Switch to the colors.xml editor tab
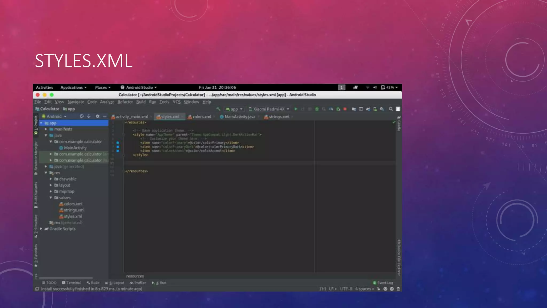Viewport: 547px width, 308px height. click(x=202, y=117)
